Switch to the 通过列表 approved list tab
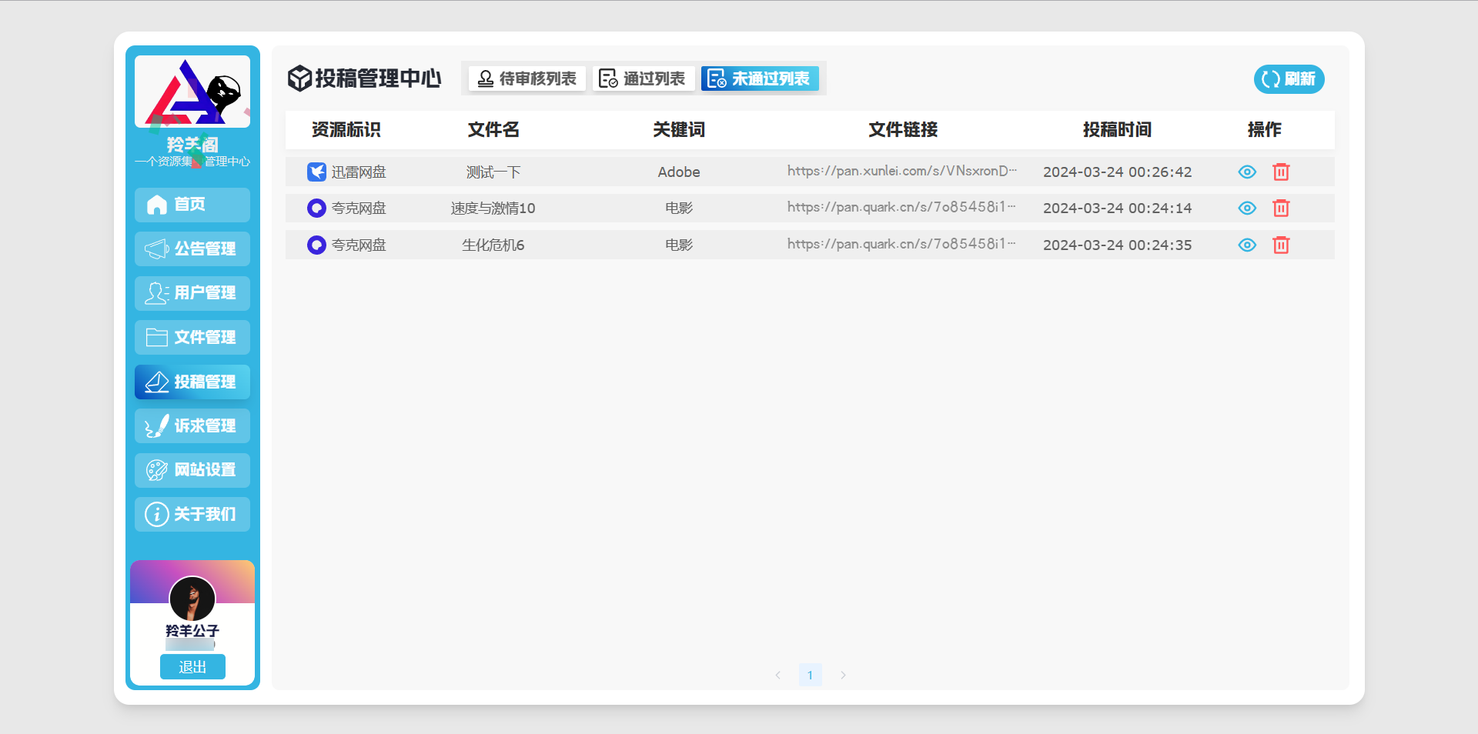 [643, 78]
